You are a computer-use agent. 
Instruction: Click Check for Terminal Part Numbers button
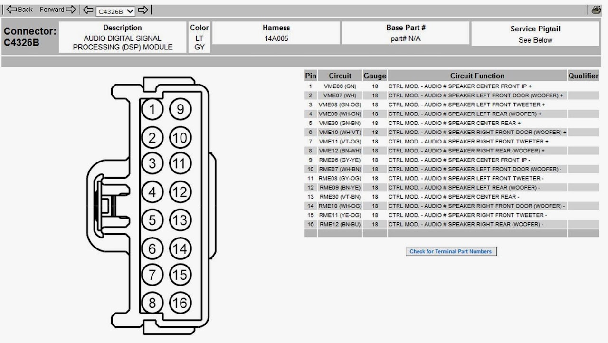coord(451,251)
